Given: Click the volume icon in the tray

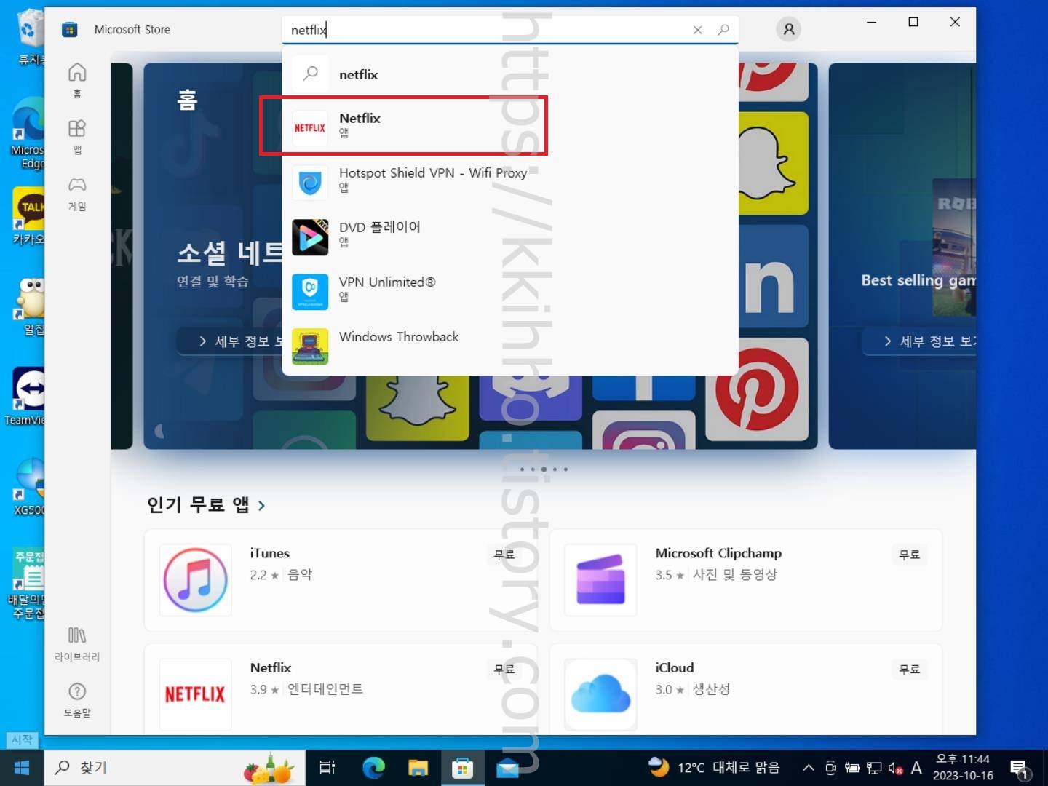Looking at the screenshot, I should (x=895, y=768).
